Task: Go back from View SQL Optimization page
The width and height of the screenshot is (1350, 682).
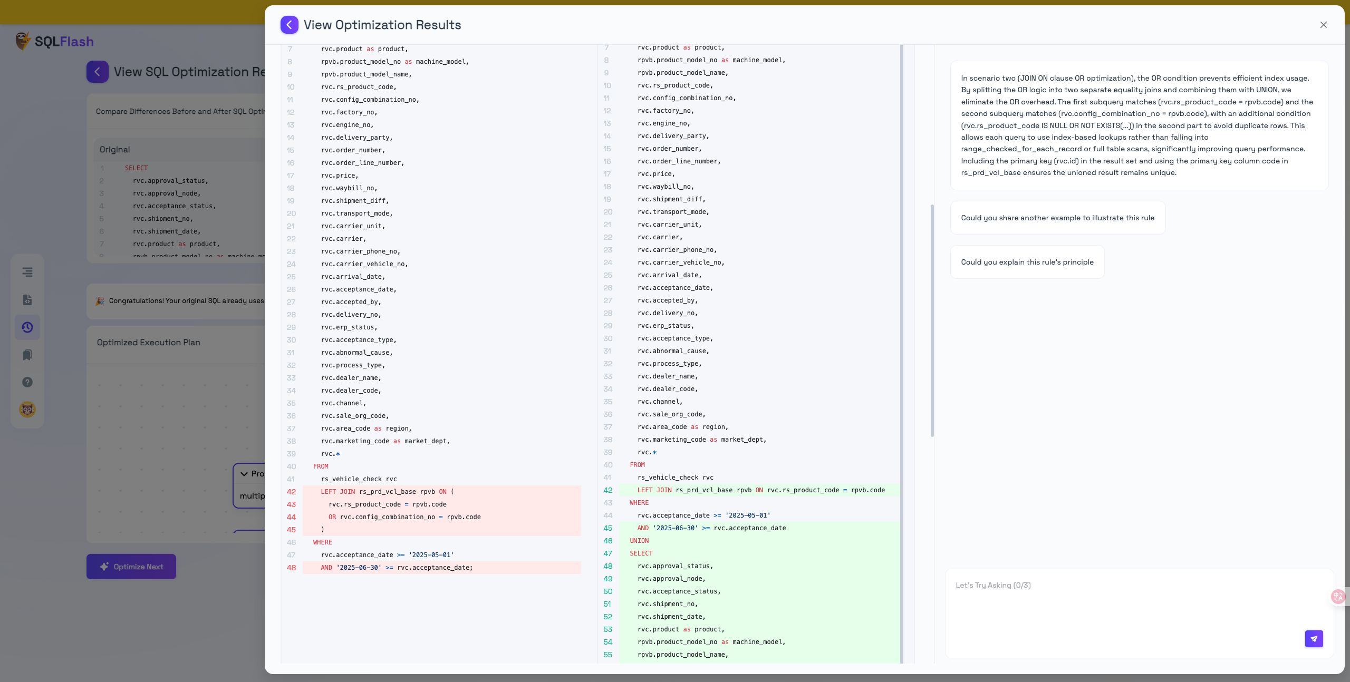Action: (x=98, y=72)
